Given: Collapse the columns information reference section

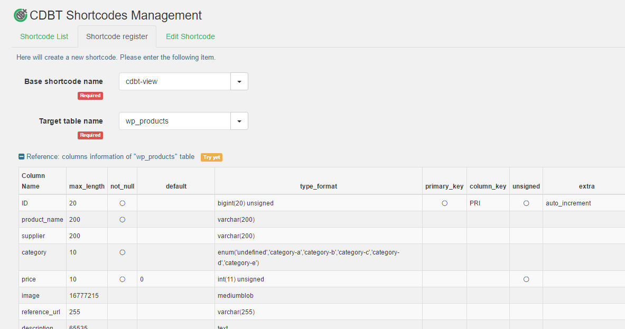Looking at the screenshot, I should 22,157.
